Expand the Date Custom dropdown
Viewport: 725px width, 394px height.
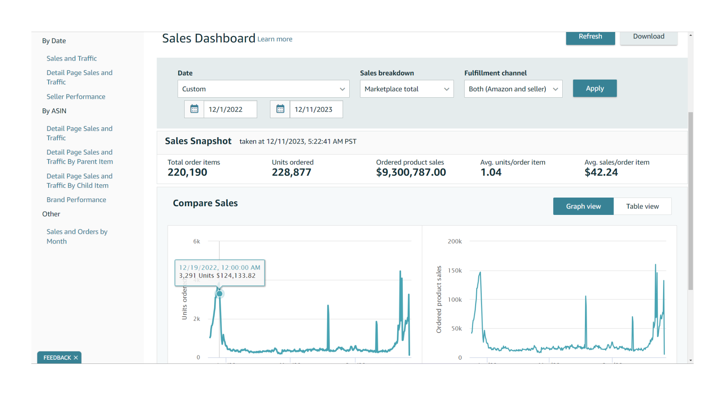(x=264, y=89)
